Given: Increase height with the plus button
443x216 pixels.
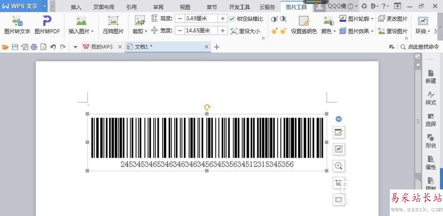Looking at the screenshot, I should tap(223, 19).
